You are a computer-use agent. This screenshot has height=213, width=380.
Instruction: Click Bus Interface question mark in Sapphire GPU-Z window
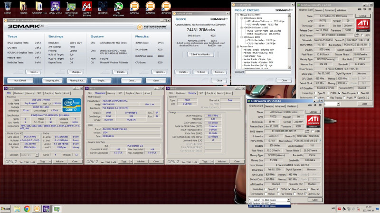(370, 44)
